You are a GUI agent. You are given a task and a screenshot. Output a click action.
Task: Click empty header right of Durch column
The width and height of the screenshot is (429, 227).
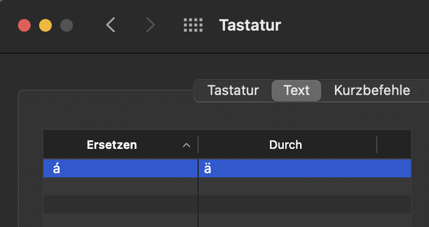click(394, 145)
